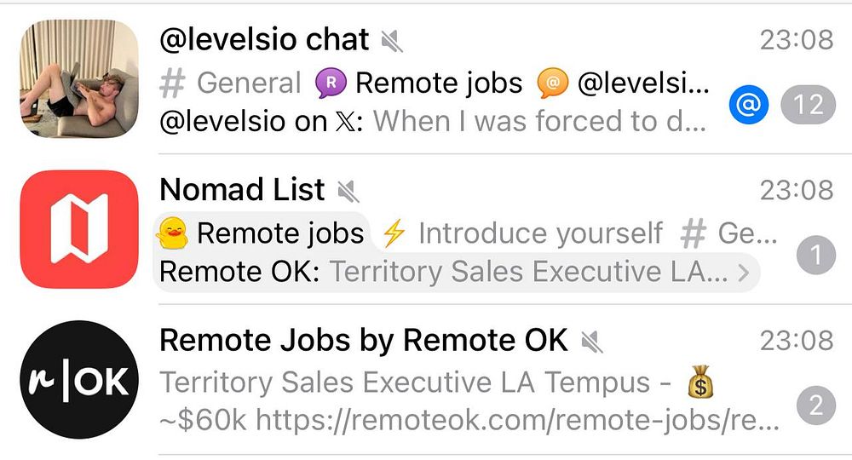
Task: Click the unread badge showing 12
Action: pyautogui.click(x=808, y=105)
